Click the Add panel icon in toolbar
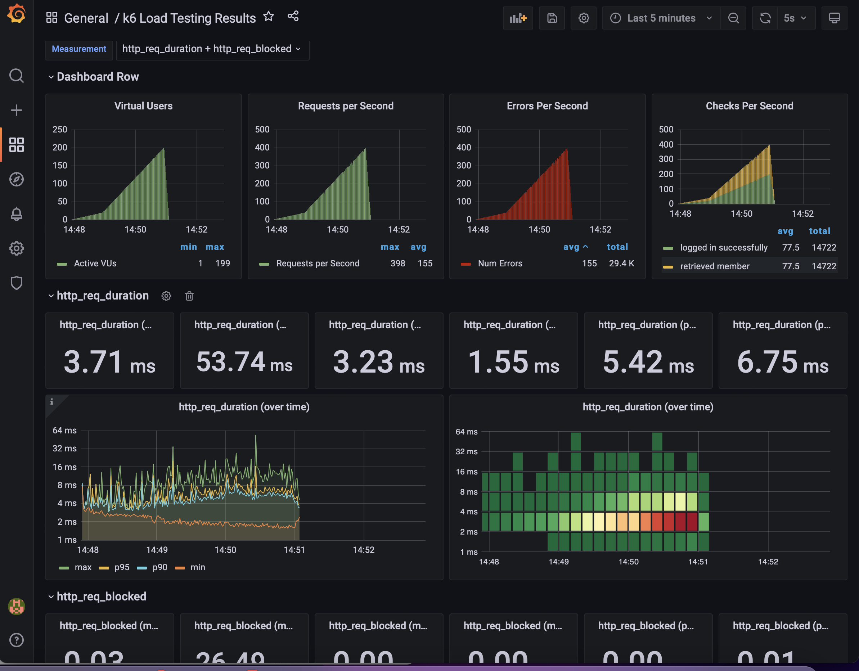 518,18
